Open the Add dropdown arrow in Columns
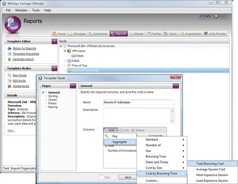The height and width of the screenshot is (184, 238). pos(117,130)
